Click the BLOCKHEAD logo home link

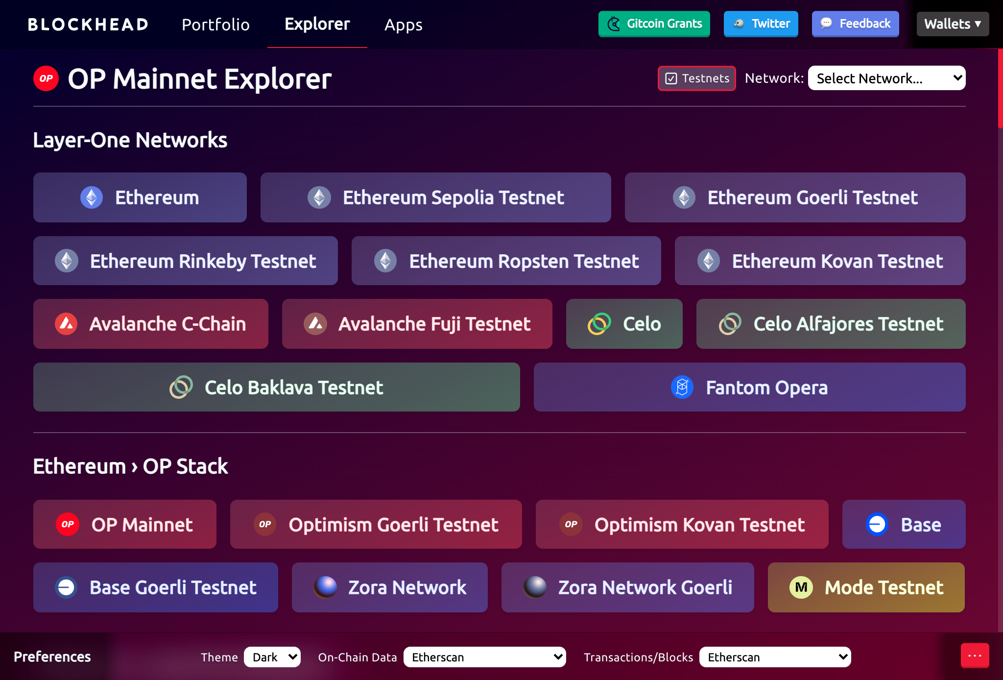pyautogui.click(x=88, y=24)
